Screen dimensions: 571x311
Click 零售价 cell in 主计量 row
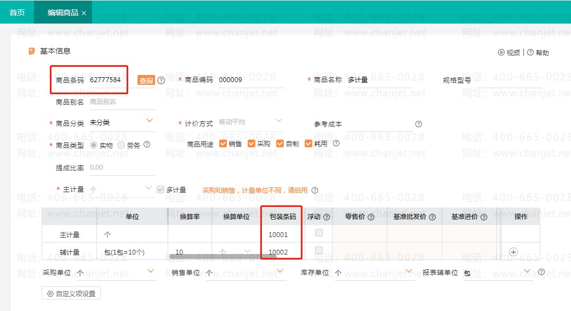point(359,234)
